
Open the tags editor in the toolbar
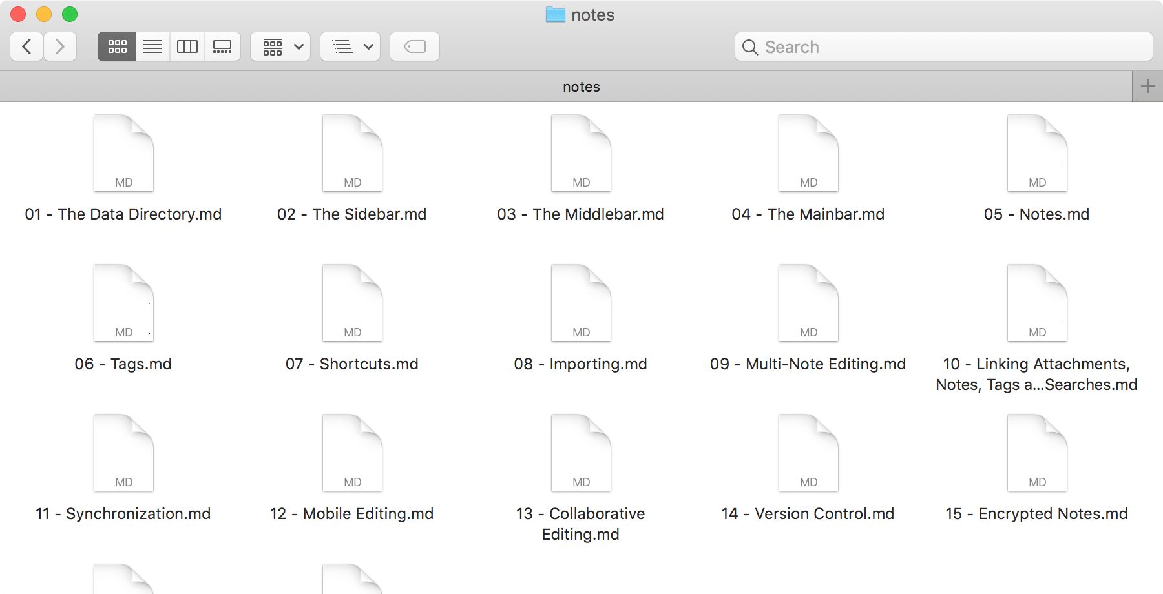(x=415, y=46)
